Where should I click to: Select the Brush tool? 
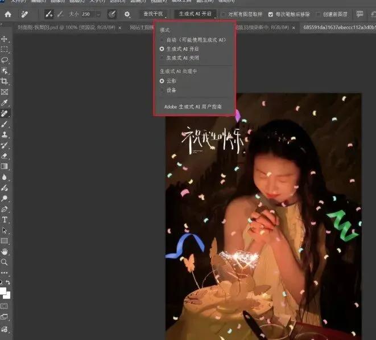pyautogui.click(x=5, y=124)
